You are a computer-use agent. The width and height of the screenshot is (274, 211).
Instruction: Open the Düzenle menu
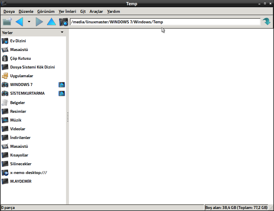(x=26, y=11)
